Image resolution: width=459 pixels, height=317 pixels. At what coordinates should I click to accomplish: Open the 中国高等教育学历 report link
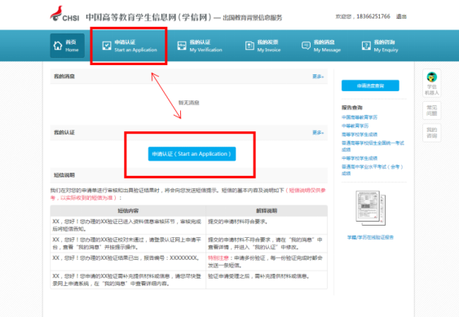[x=360, y=117]
